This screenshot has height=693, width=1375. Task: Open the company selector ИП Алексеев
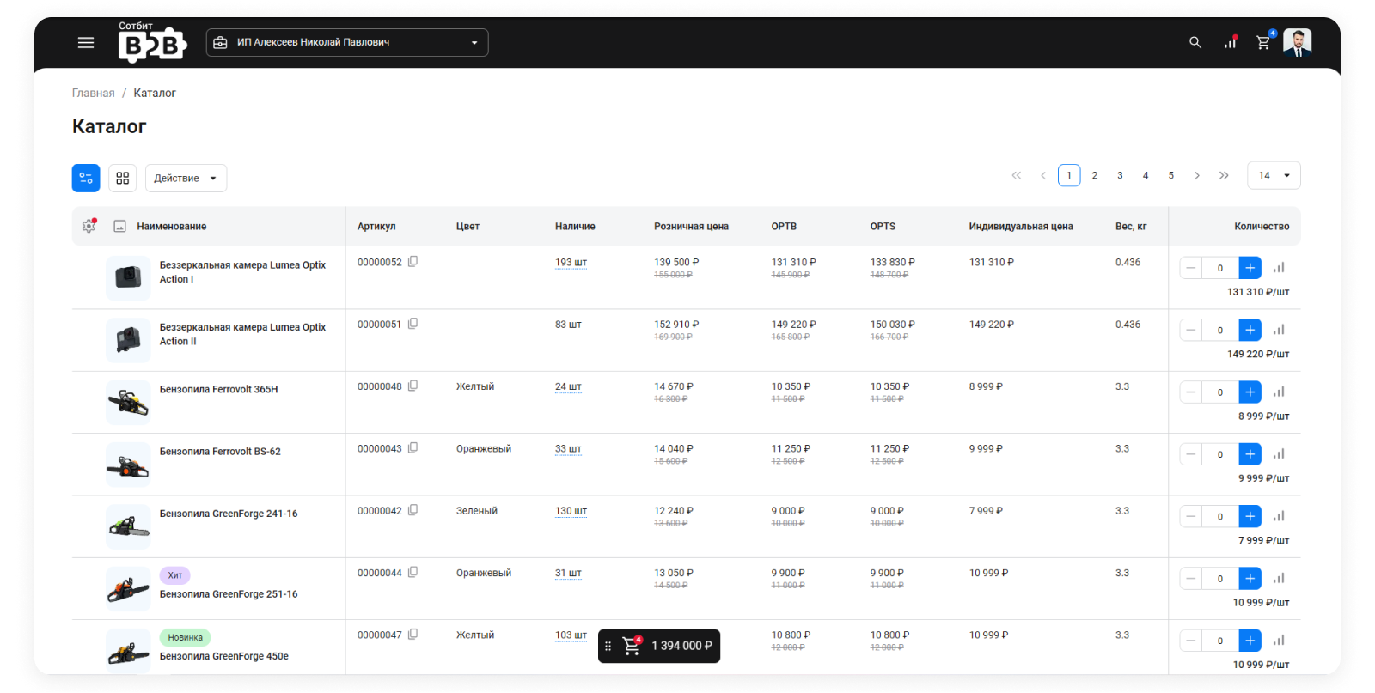pos(347,42)
